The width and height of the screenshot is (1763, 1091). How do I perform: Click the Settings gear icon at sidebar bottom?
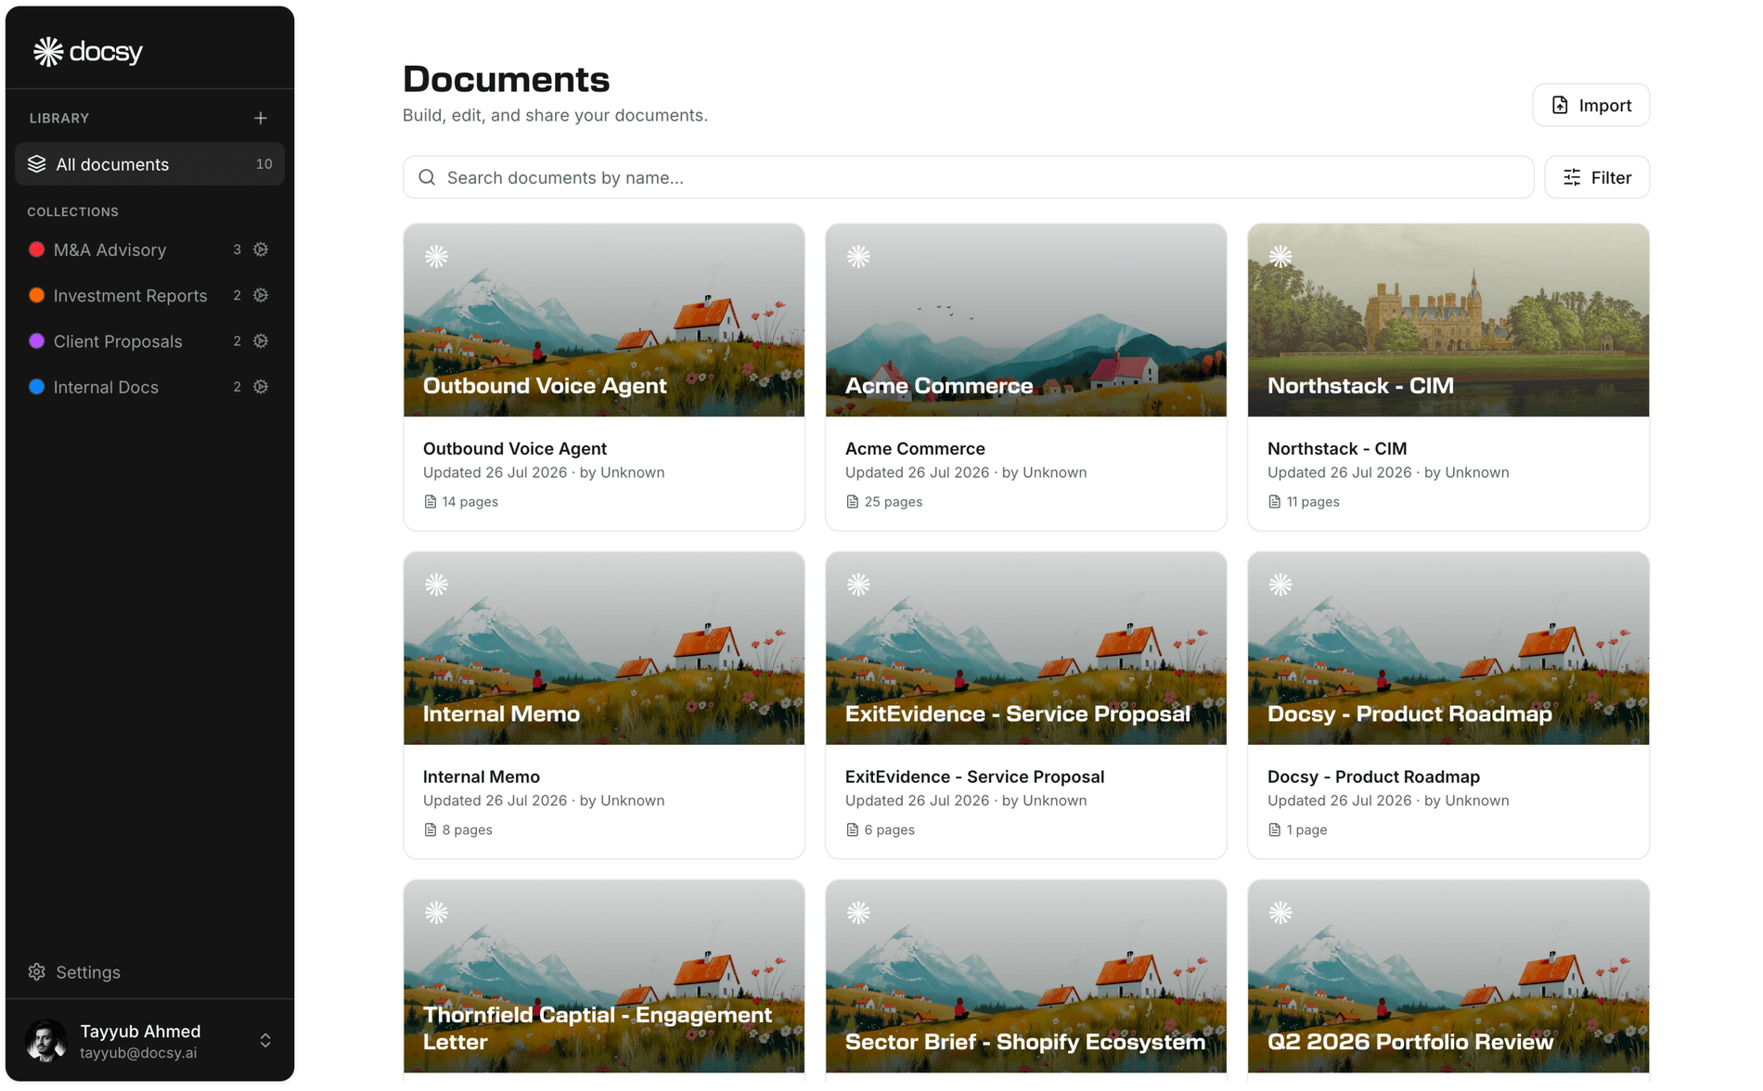click(x=37, y=972)
